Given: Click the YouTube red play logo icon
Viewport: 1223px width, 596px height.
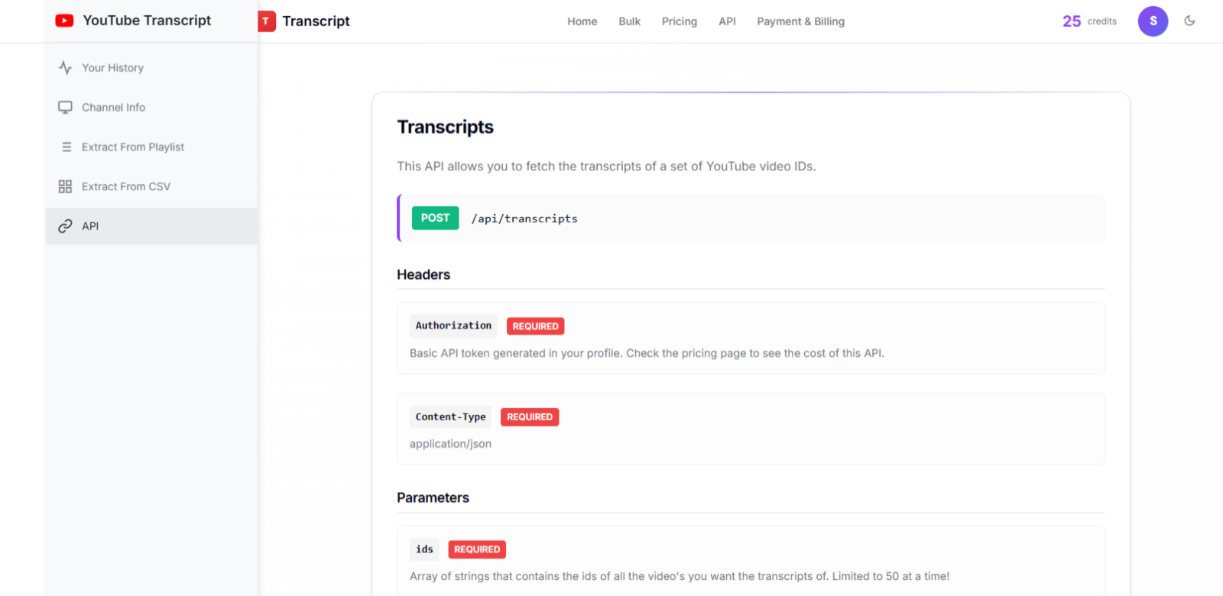Looking at the screenshot, I should 64,21.
